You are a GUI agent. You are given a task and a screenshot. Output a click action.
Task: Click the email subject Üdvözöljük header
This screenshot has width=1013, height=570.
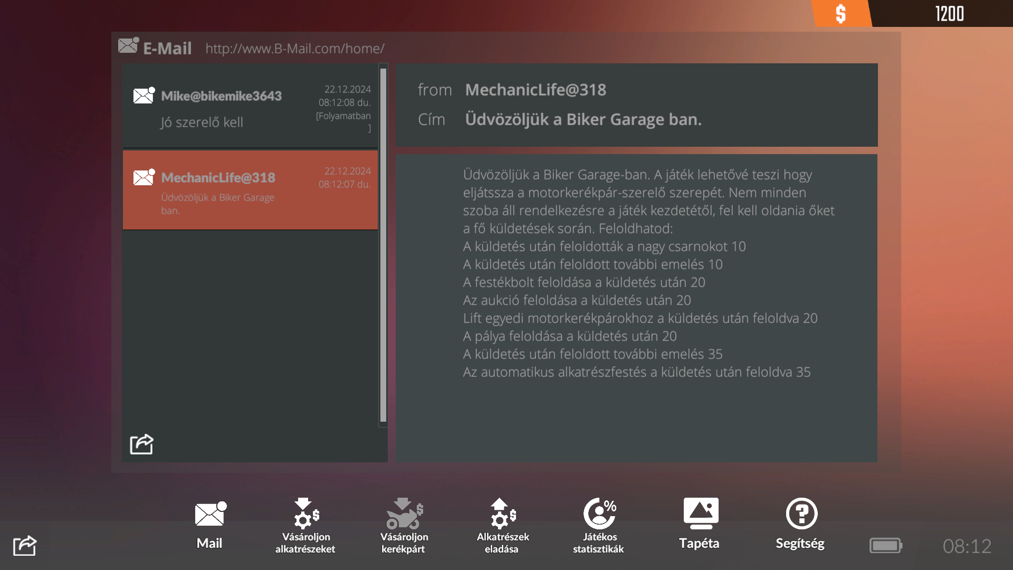(583, 120)
